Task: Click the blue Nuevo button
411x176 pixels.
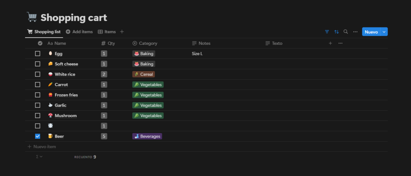Action: coord(371,32)
